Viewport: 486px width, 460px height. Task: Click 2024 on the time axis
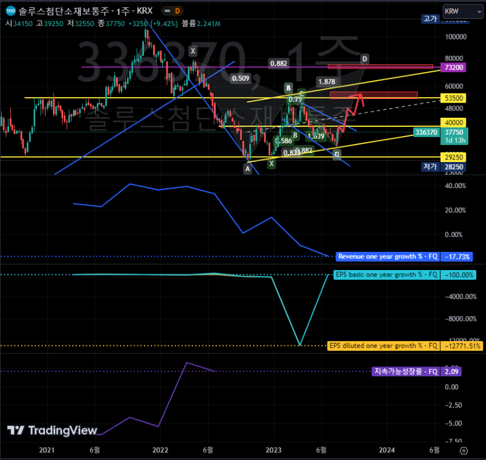pos(386,450)
